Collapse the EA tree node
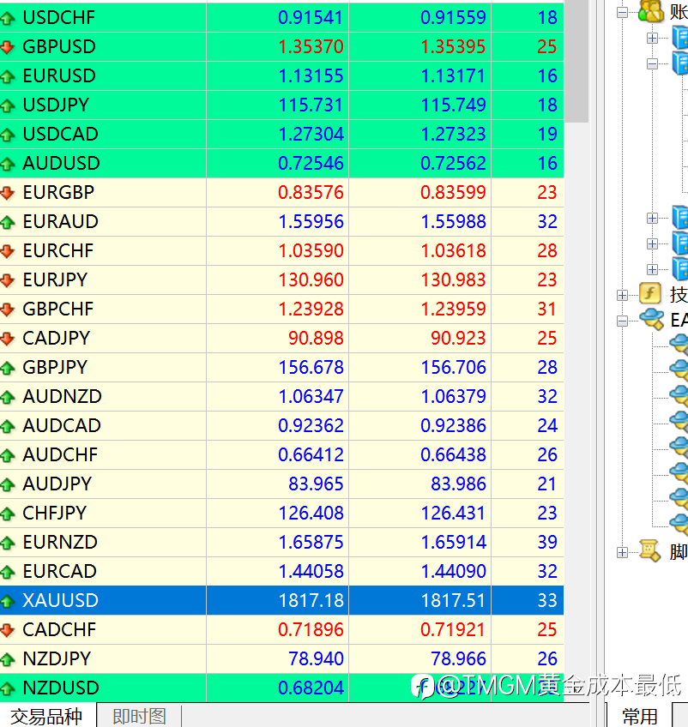The image size is (688, 727). (622, 321)
